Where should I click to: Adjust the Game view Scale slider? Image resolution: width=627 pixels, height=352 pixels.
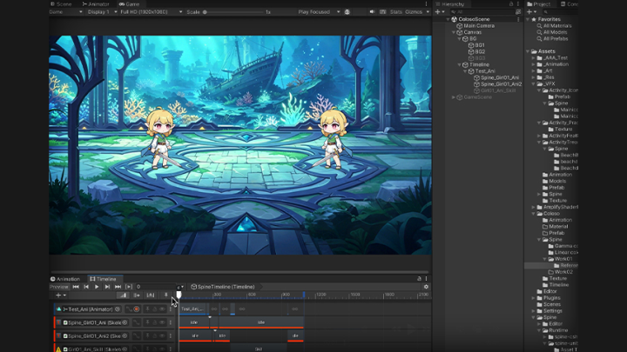[234, 12]
